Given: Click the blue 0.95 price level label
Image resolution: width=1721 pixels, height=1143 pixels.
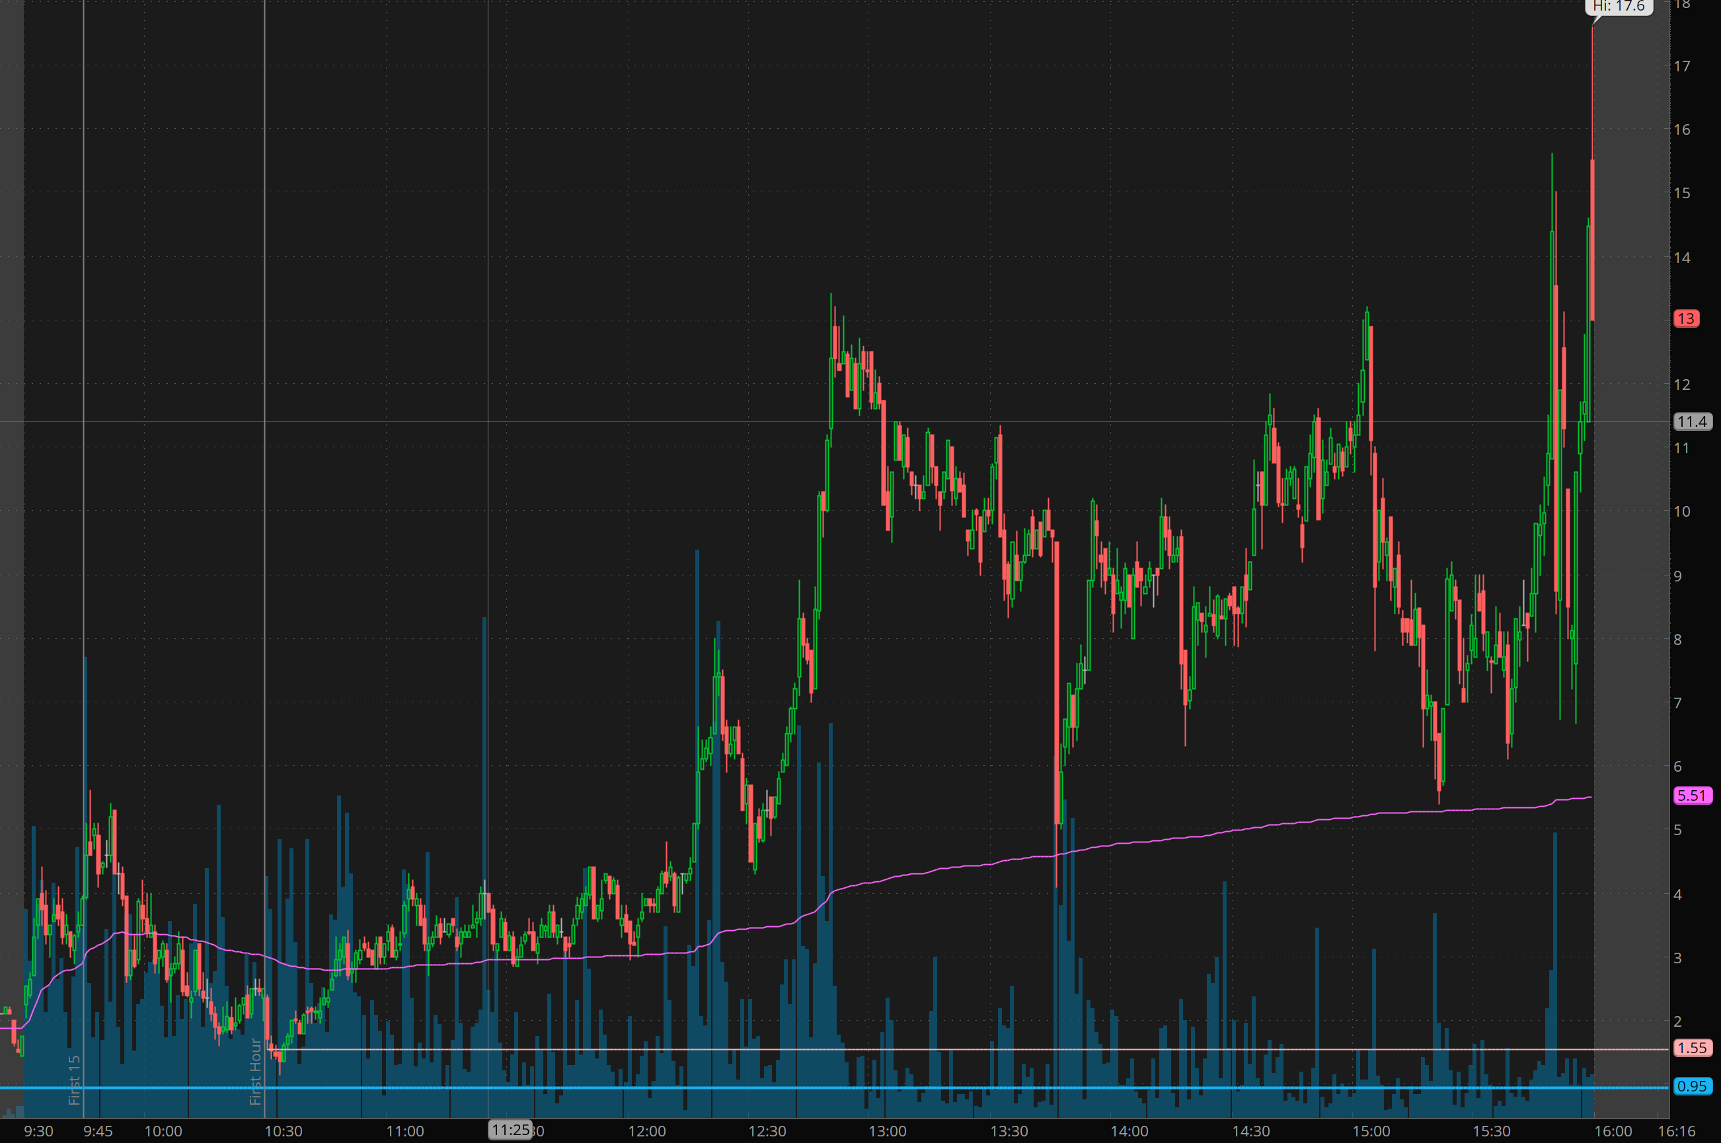Looking at the screenshot, I should [x=1692, y=1086].
